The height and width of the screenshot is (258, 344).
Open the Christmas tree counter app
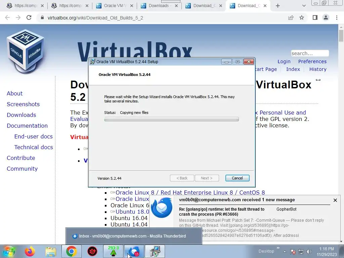click(x=113, y=251)
